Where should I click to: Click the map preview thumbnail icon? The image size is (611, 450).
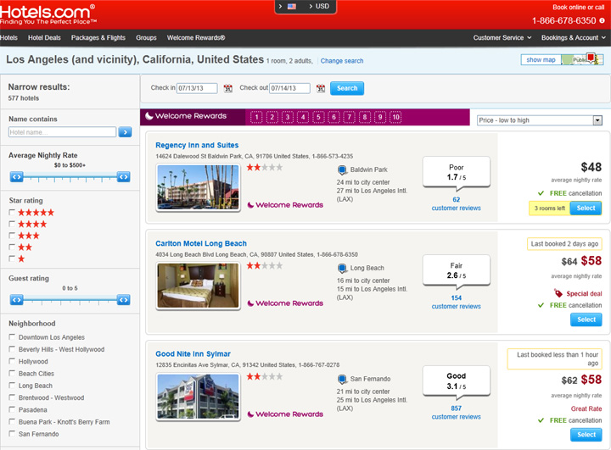582,59
